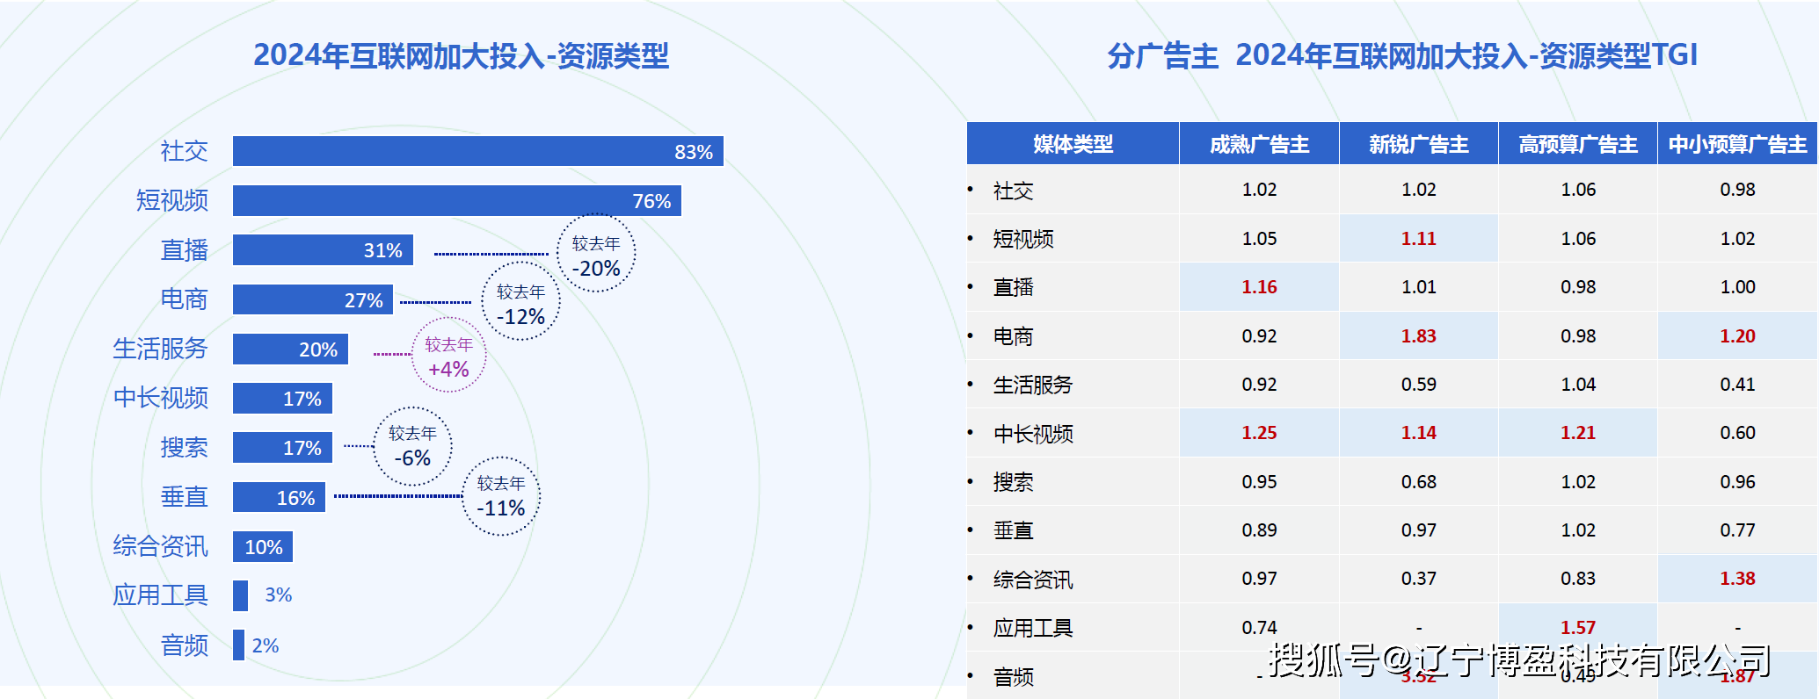Click the 0.41 cell in 生活服务 row
This screenshot has width=1819, height=699.
(1738, 385)
